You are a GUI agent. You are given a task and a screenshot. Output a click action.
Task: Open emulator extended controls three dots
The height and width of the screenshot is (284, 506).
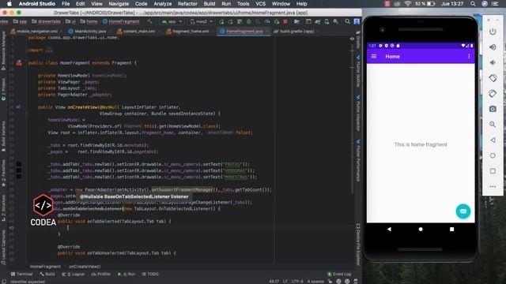click(493, 186)
